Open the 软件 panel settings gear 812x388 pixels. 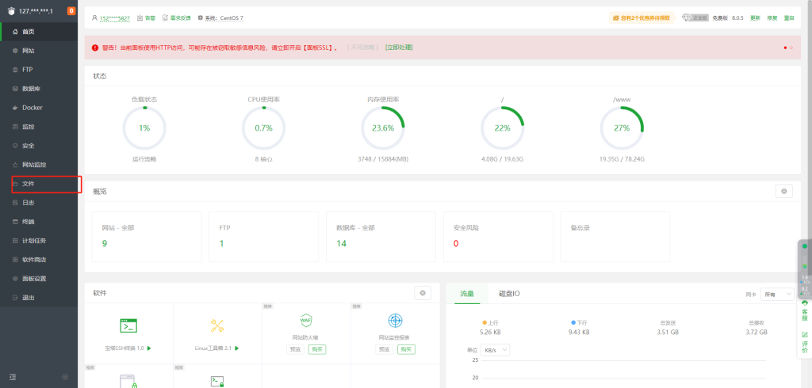click(423, 293)
